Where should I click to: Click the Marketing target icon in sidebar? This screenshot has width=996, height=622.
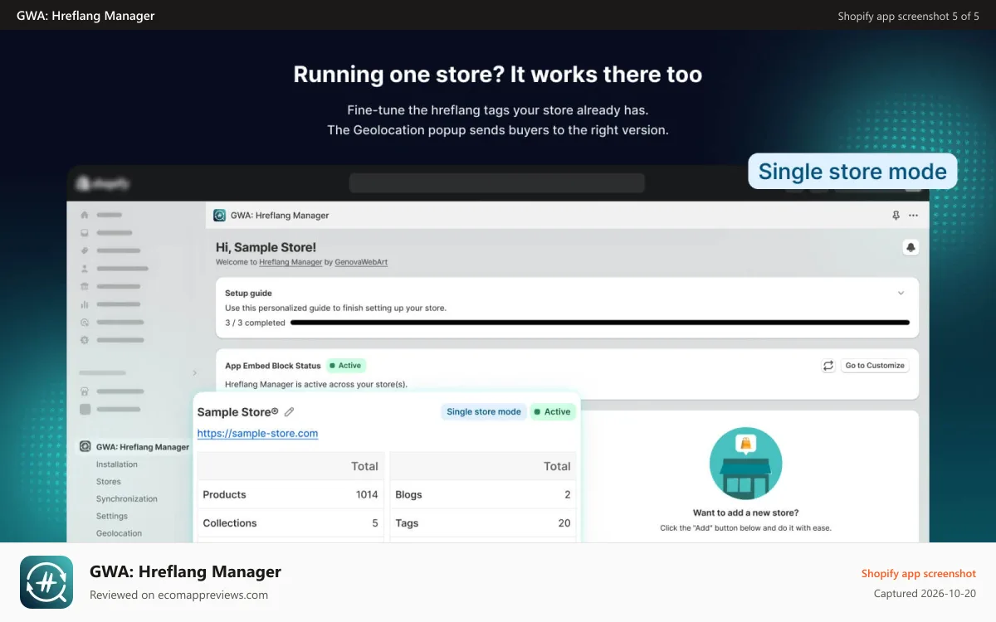(85, 322)
